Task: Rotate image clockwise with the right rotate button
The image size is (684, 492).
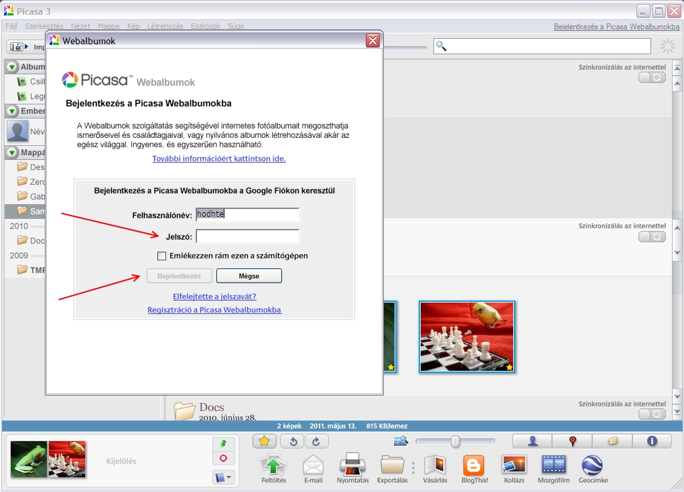Action: pos(316,441)
